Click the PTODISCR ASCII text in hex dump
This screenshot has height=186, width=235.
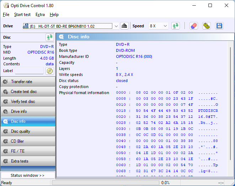tap(208, 111)
